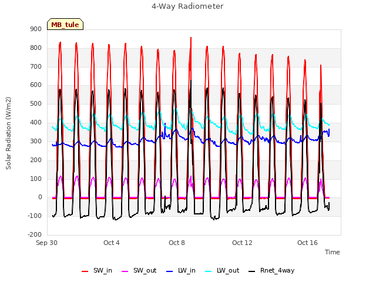Click the magenta SW_out legend swatch
The height and width of the screenshot is (282, 376).
[125, 271]
